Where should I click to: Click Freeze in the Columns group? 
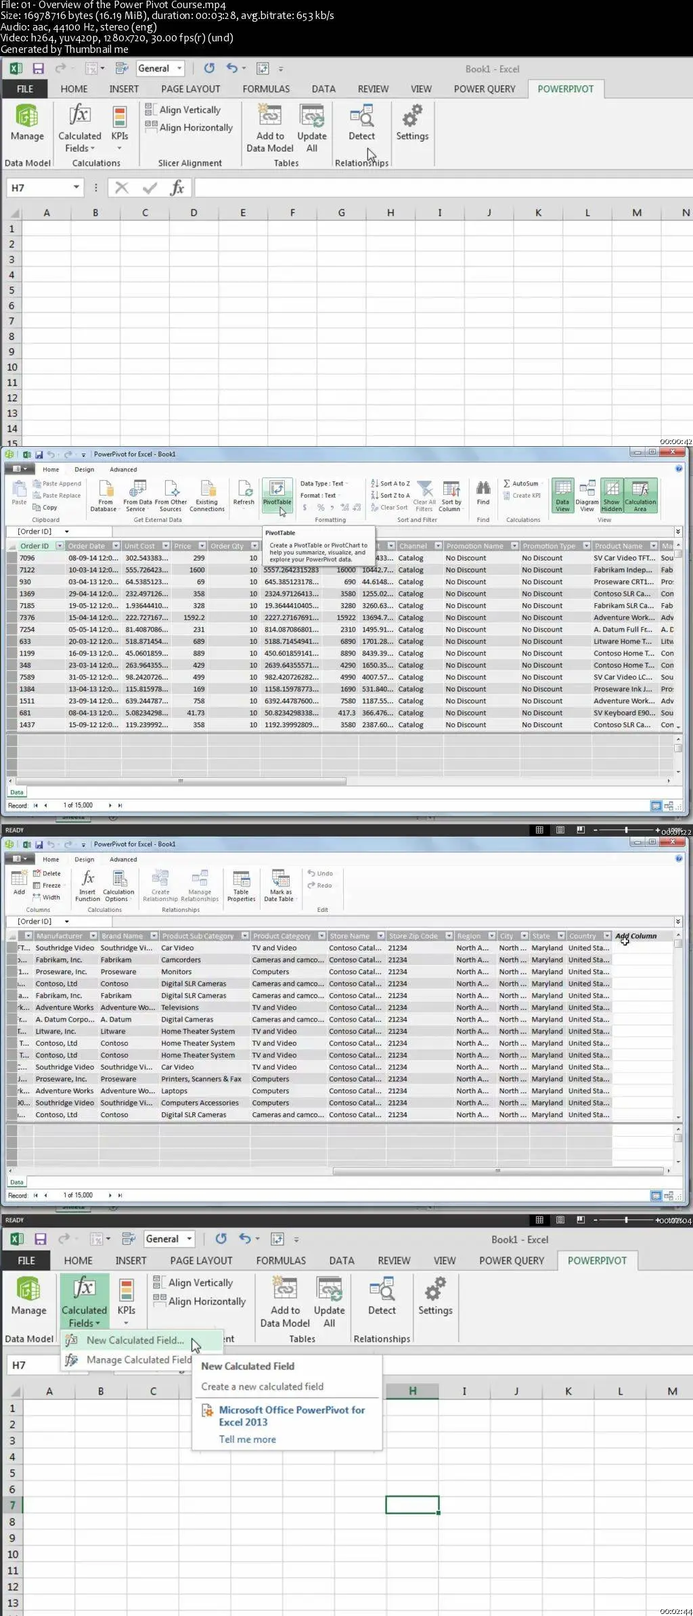47,886
